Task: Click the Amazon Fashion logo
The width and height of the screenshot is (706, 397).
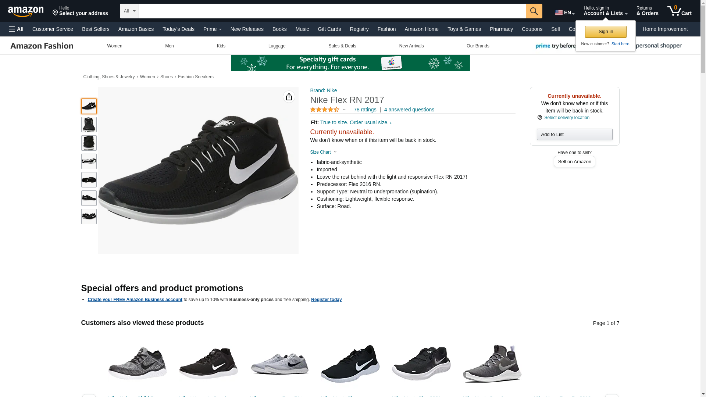Action: pyautogui.click(x=42, y=46)
